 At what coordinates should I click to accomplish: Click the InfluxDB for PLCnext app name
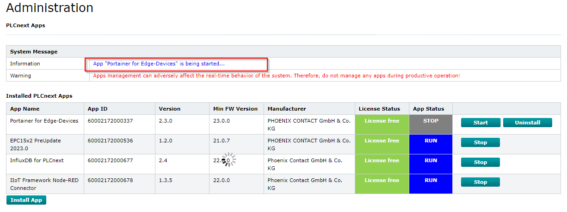tap(37, 160)
